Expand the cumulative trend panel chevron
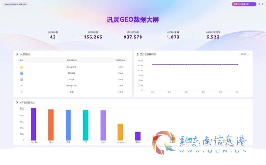Viewport: 266px width, 165px height. (x=138, y=54)
